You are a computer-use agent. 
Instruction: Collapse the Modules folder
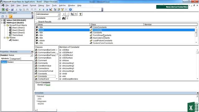pos(5,38)
